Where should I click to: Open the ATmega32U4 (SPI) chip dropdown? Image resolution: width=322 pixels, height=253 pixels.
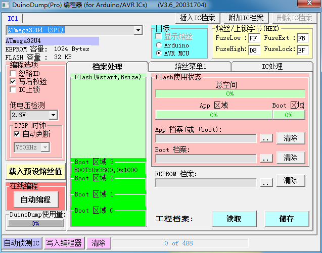click(138, 30)
